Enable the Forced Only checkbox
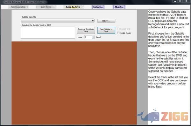Image resolution: width=191 pixels, height=126 pixels. tap(118, 29)
